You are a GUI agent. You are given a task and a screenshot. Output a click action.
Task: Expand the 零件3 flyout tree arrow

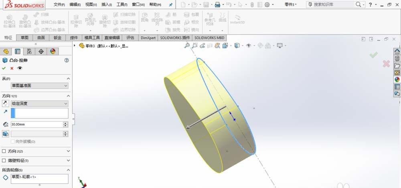click(75, 45)
